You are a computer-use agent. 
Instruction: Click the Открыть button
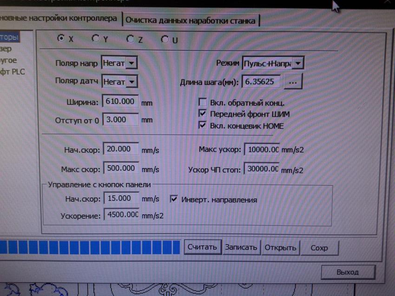tap(280, 247)
